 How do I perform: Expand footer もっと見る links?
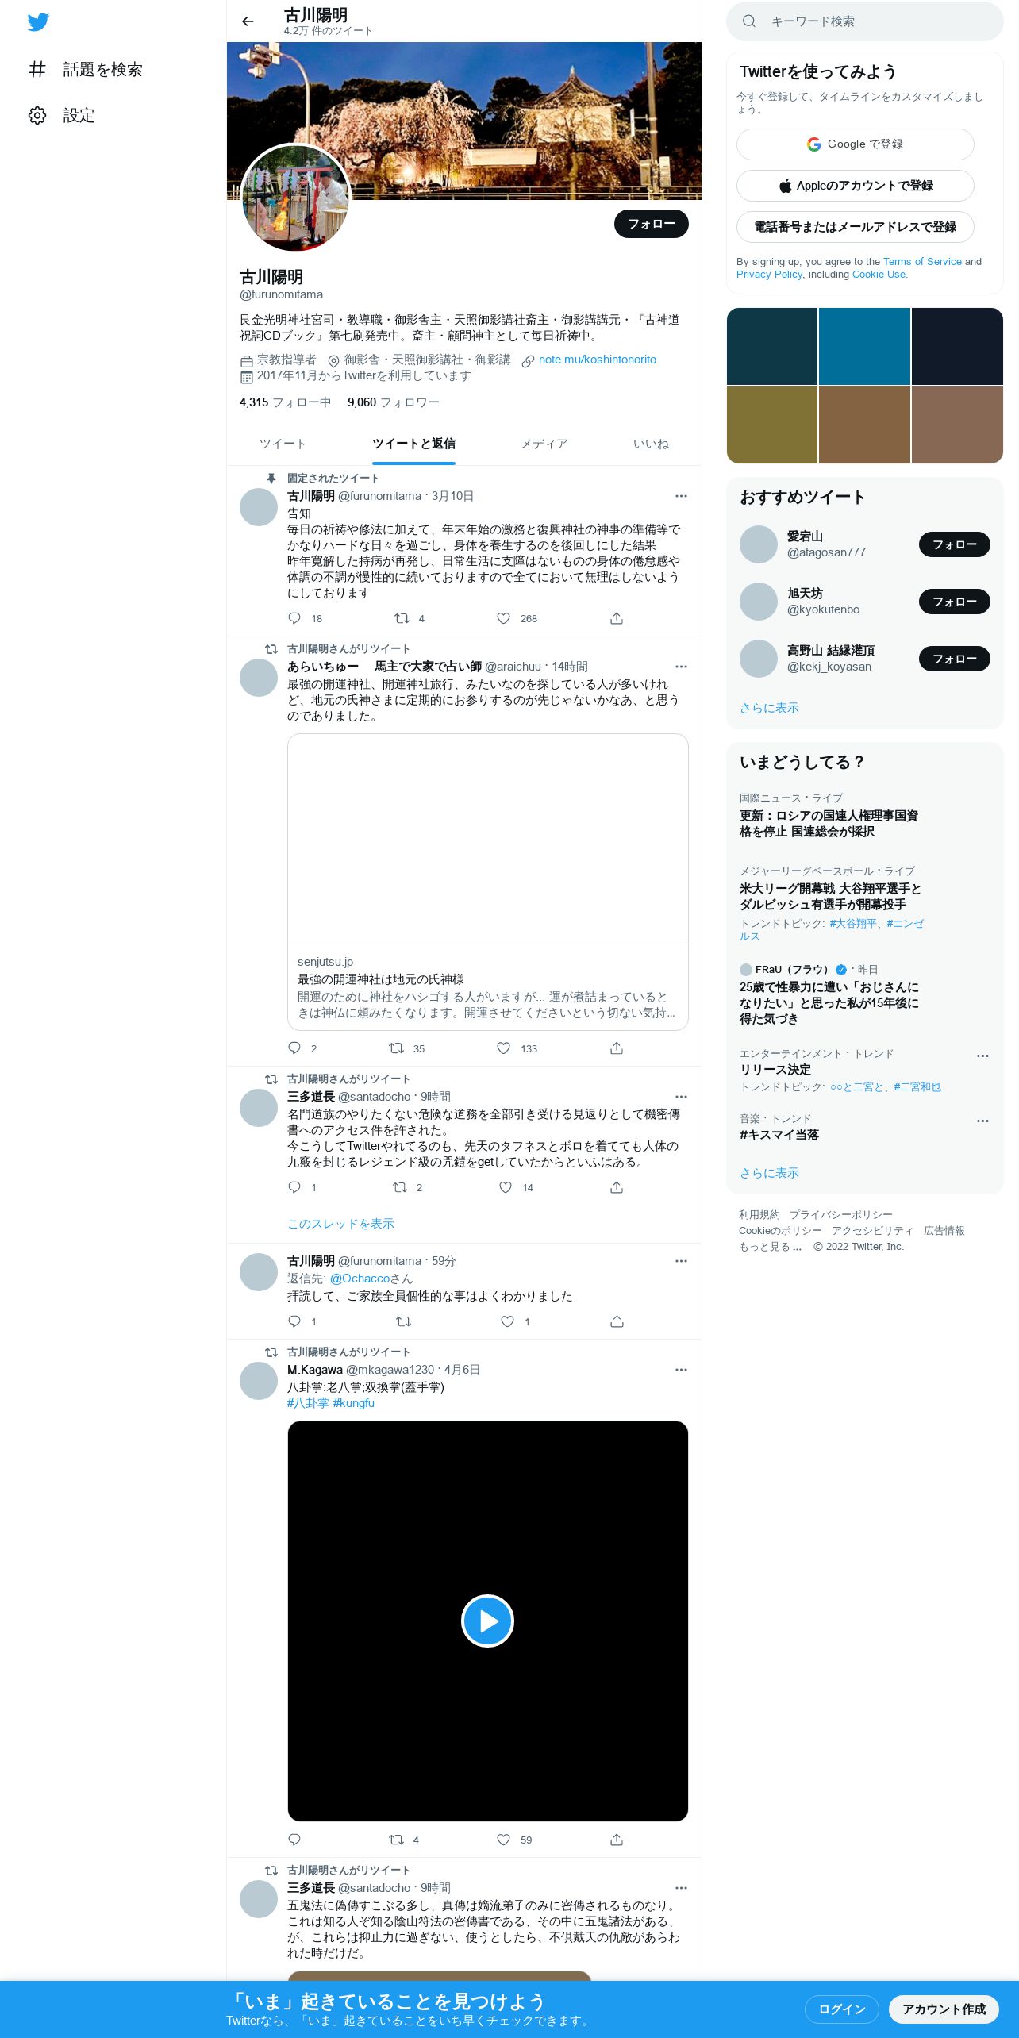771,1247
